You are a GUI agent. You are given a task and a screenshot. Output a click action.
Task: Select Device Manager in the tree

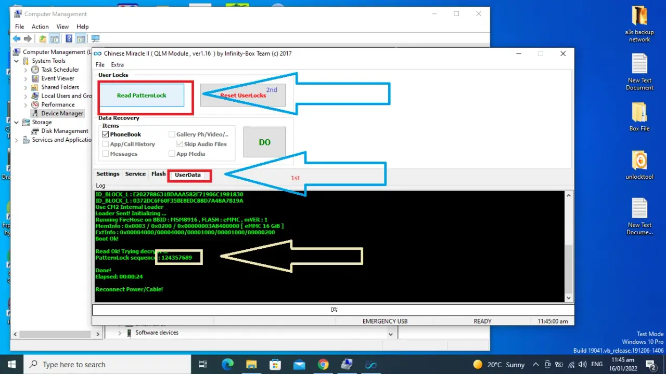coord(57,113)
